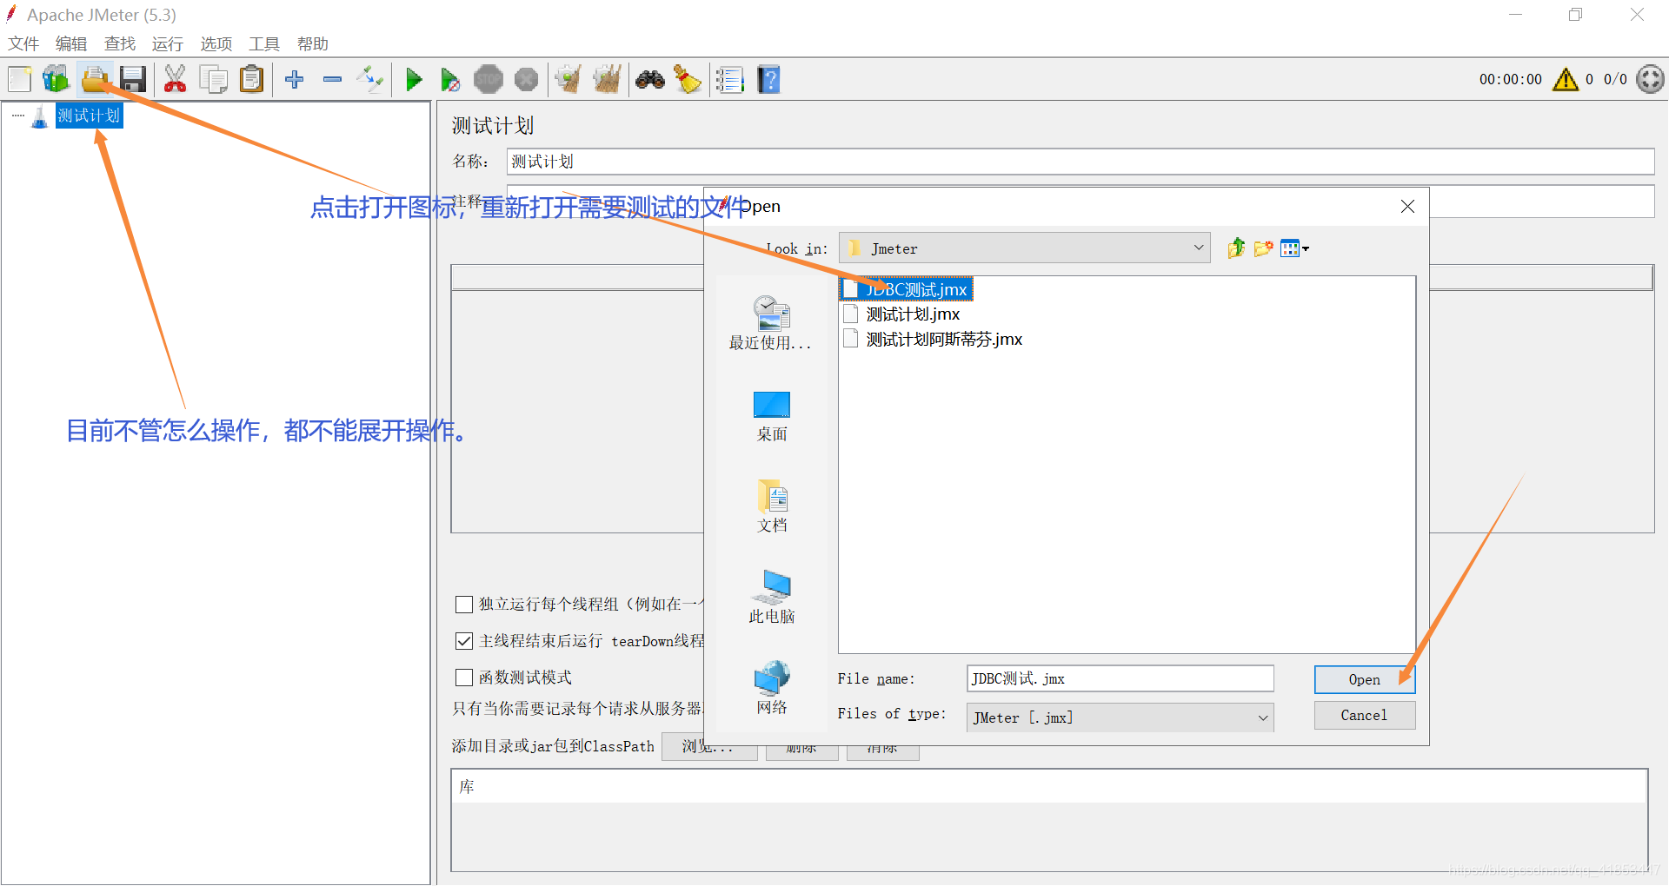Open the 查找 menu
This screenshot has width=1669, height=886.
(120, 43)
